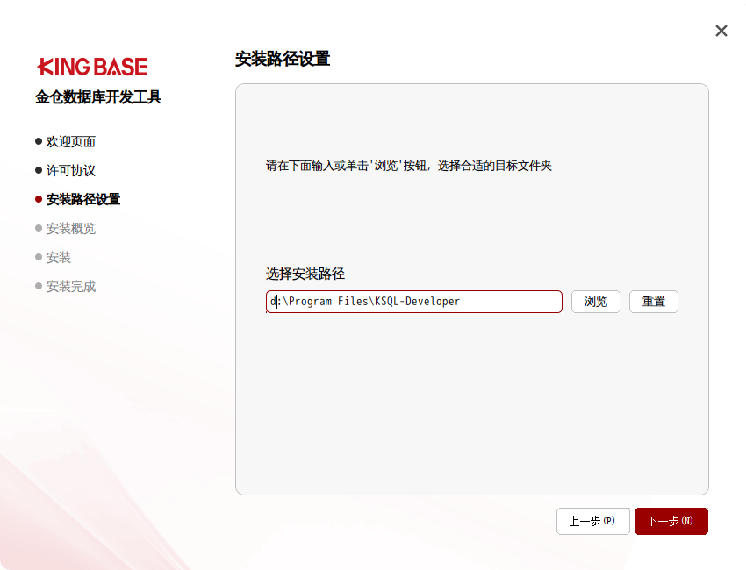Click the sidebar step labeled only 安装

[x=59, y=257]
